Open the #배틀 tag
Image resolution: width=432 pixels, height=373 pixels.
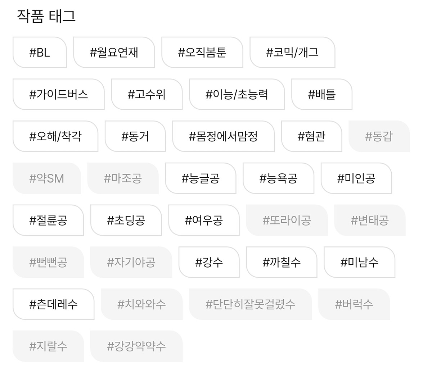(x=321, y=95)
